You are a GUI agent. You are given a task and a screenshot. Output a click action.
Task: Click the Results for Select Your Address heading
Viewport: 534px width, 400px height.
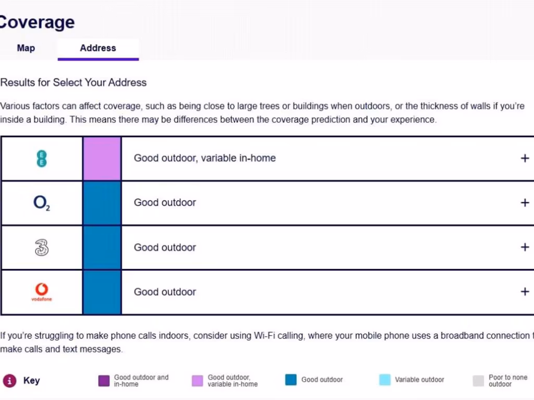[x=74, y=82]
